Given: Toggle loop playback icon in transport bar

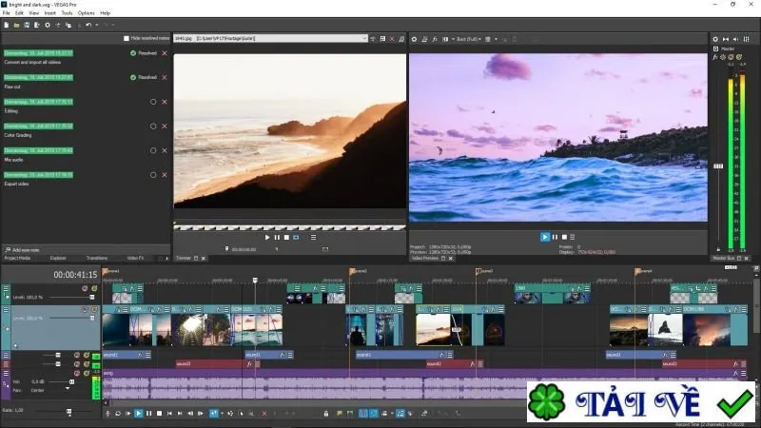Looking at the screenshot, I should (118, 414).
